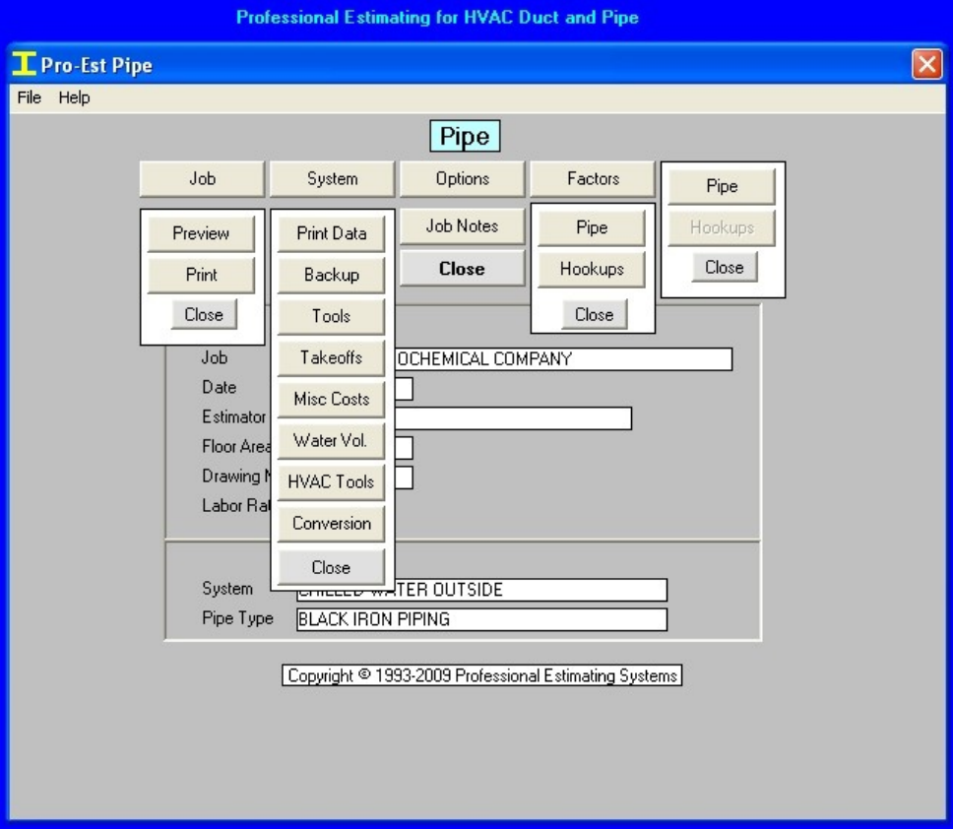Click Preview under the Job menu
Image resolution: width=953 pixels, height=829 pixels.
[200, 233]
